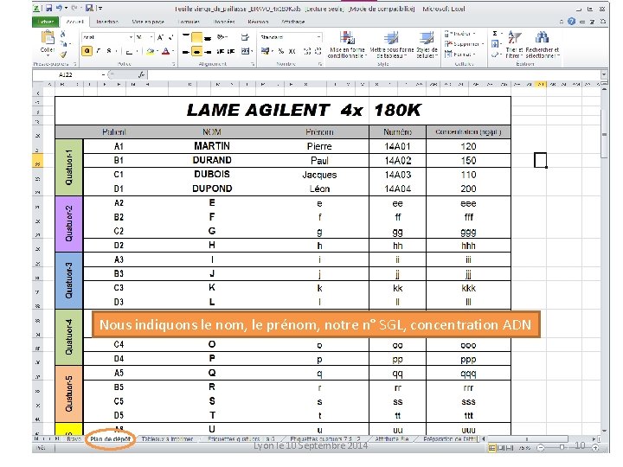623x467 pixels.
Task: Toggle Bold (G) formatting
Action: pos(87,51)
